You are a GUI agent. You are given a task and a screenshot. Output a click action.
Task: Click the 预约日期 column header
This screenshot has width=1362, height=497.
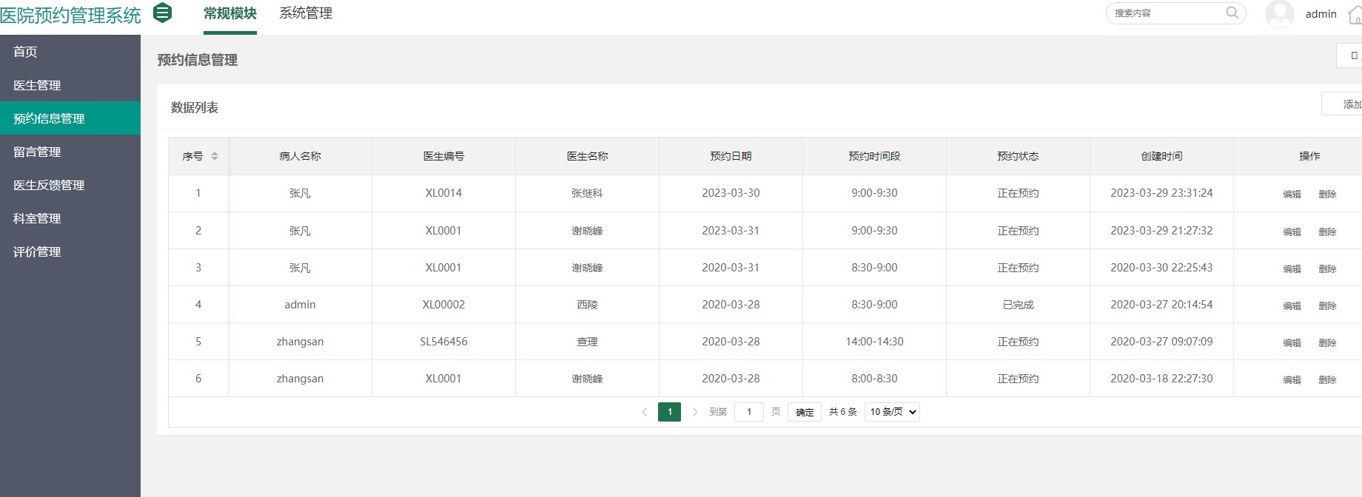(731, 156)
